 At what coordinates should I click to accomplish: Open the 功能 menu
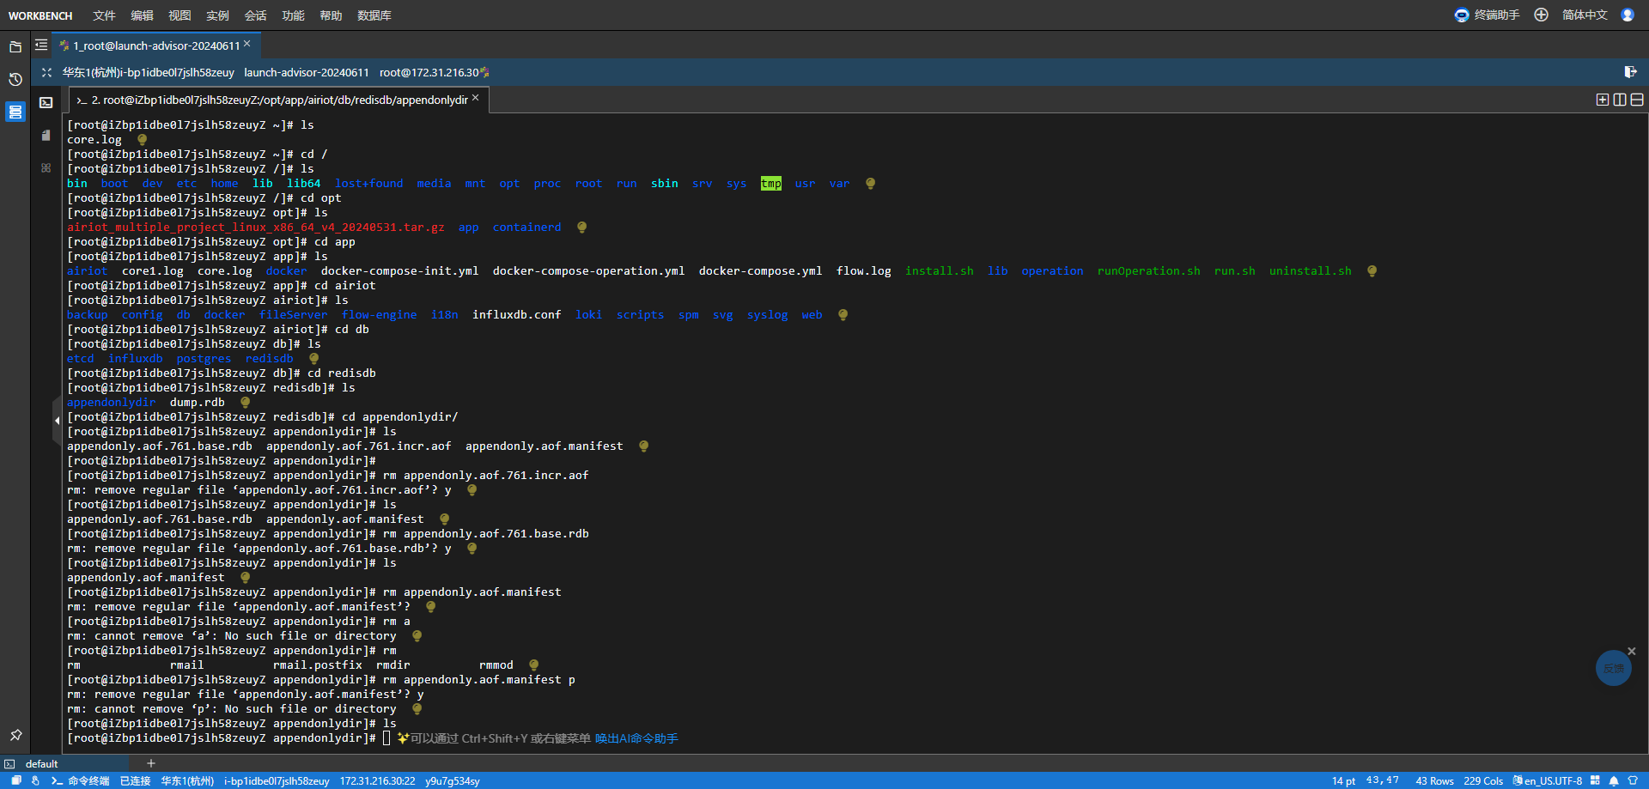pyautogui.click(x=293, y=15)
